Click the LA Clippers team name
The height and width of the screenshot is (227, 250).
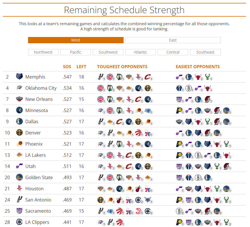[x=37, y=222]
